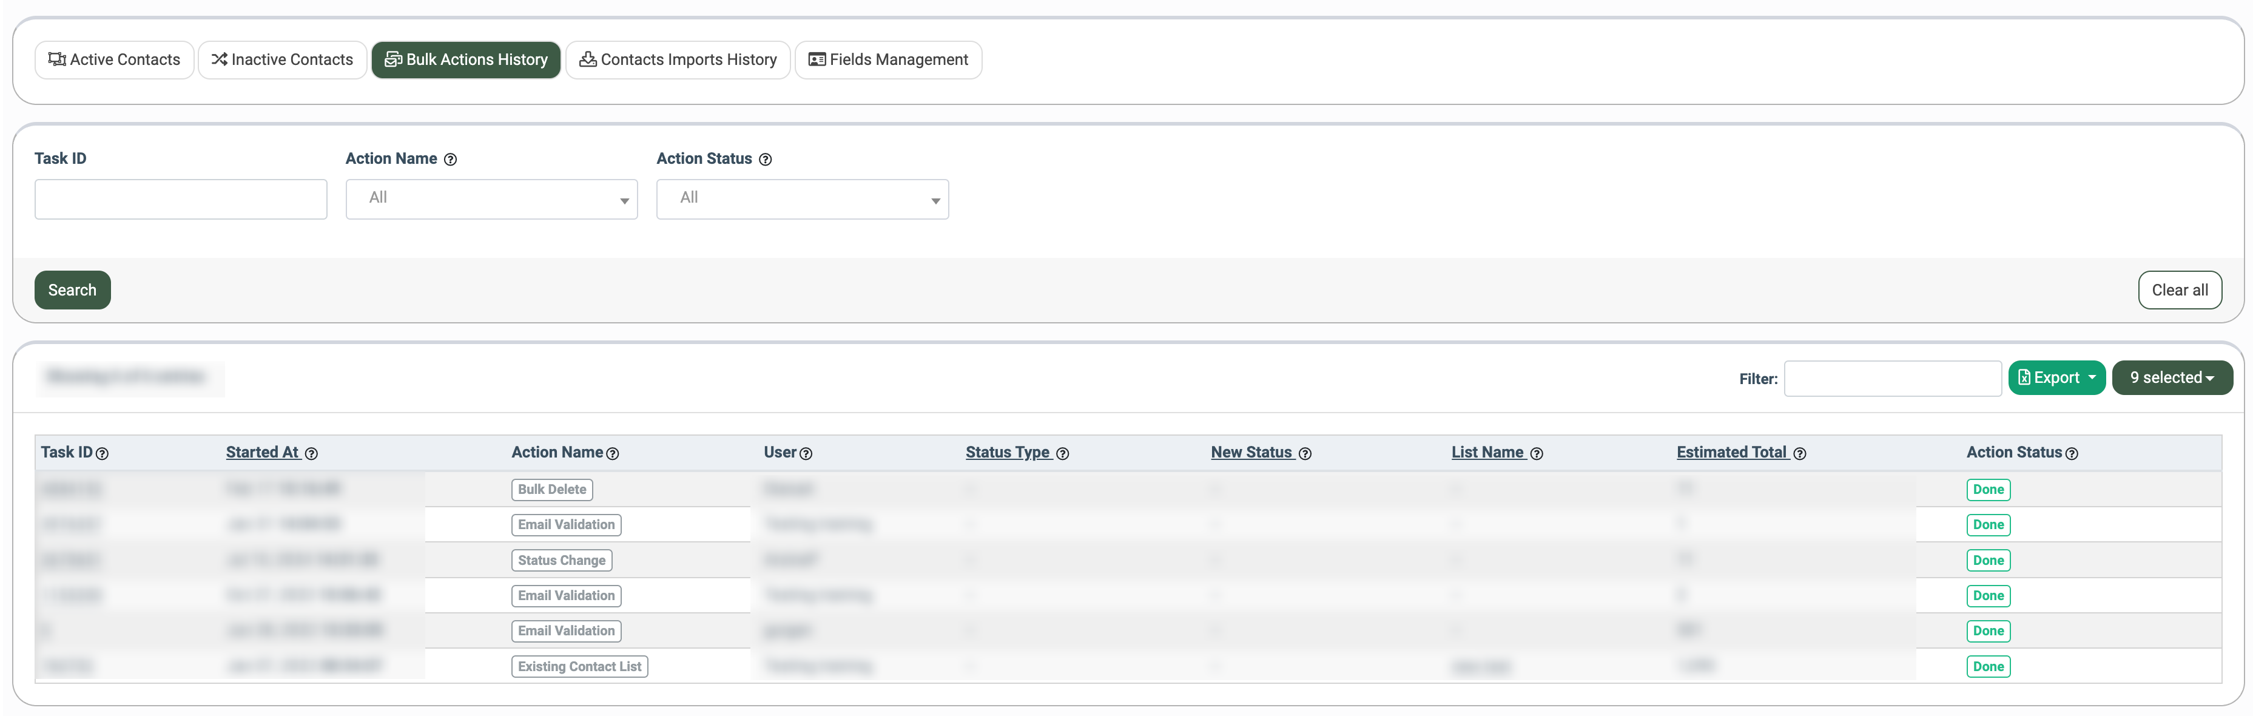Go to Fields Management tab
The height and width of the screenshot is (716, 2253).
point(887,61)
